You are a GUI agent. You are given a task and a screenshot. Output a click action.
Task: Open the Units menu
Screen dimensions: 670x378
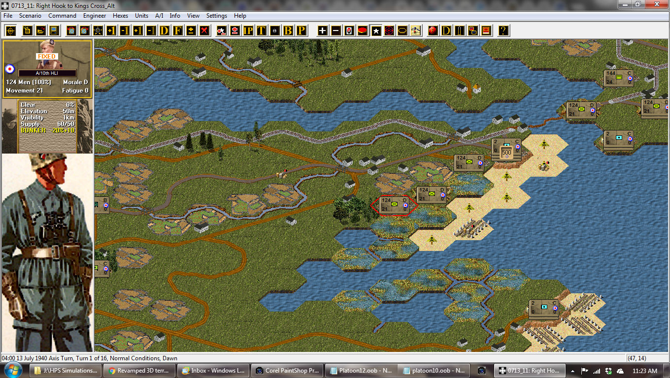click(x=141, y=16)
